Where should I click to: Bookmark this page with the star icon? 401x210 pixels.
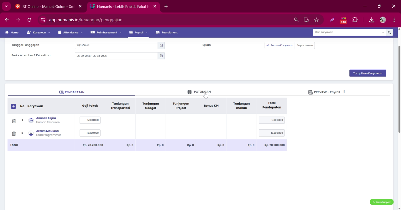[x=316, y=20]
